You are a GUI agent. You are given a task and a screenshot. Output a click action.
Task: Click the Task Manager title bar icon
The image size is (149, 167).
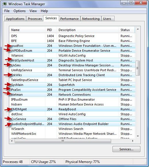pyautogui.click(x=5, y=4)
